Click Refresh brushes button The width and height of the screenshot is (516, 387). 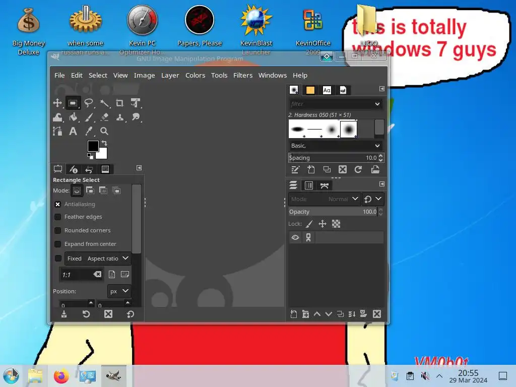pyautogui.click(x=358, y=170)
